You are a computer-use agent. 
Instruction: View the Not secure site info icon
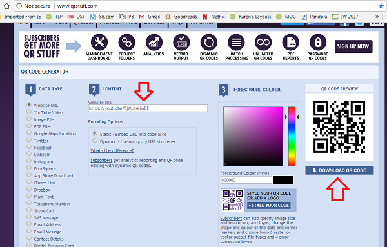click(19, 6)
